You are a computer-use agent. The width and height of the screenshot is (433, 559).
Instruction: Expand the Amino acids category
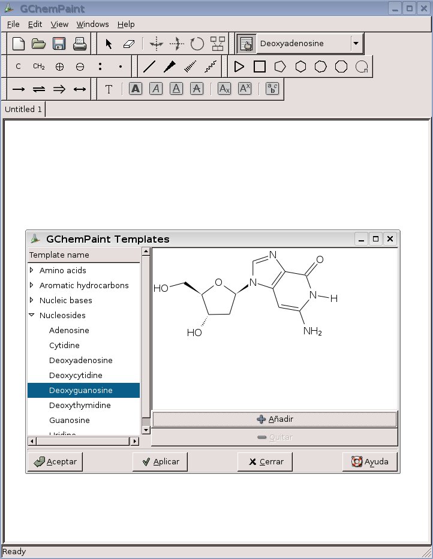tap(32, 271)
